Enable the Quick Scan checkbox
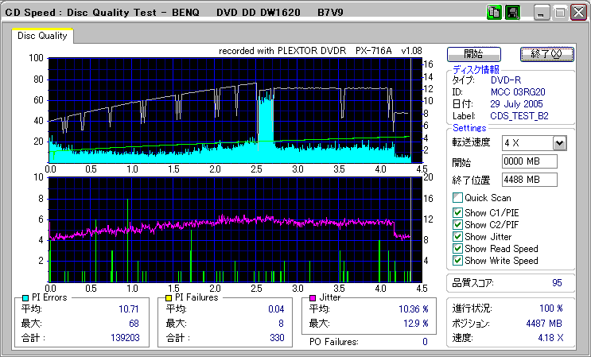The image size is (591, 357). [457, 198]
